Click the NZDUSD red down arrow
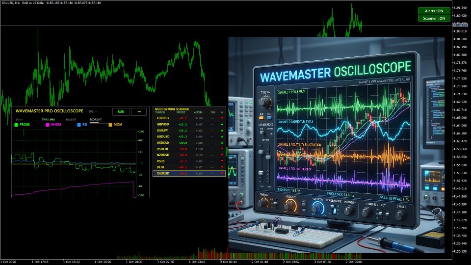 point(222,155)
